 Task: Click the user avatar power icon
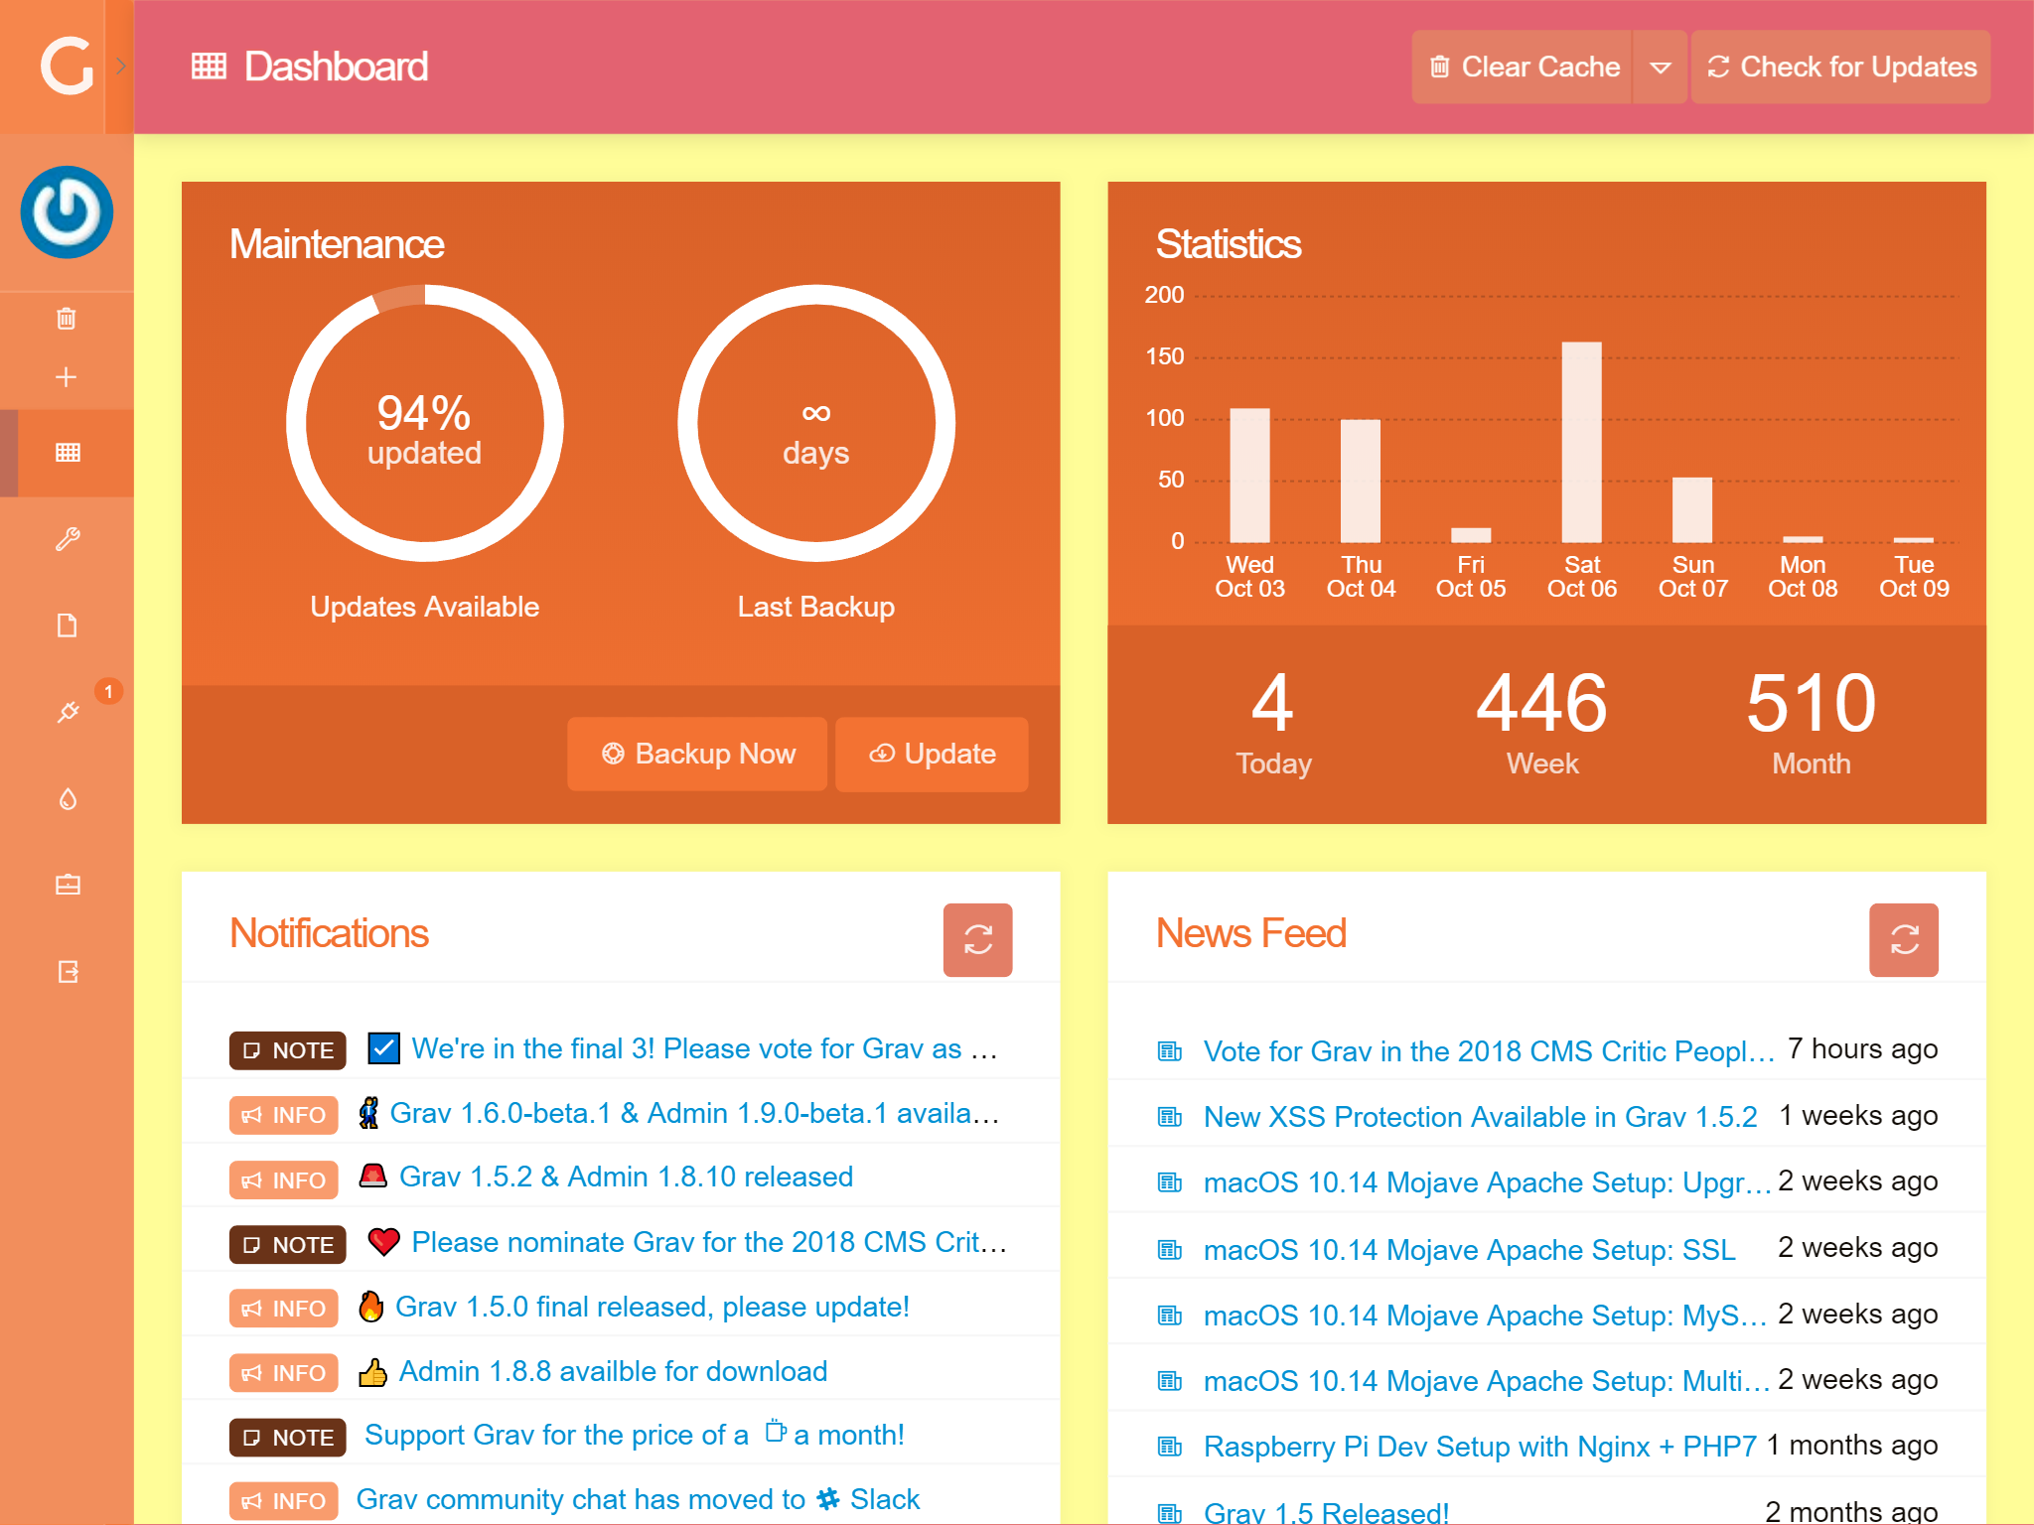67,211
